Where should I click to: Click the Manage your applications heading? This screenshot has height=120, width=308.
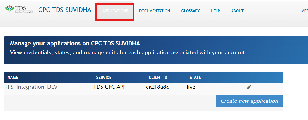click(x=75, y=44)
